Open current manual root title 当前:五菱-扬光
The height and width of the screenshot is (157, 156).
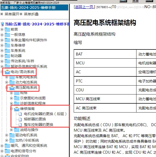pyautogui.click(x=37, y=24)
